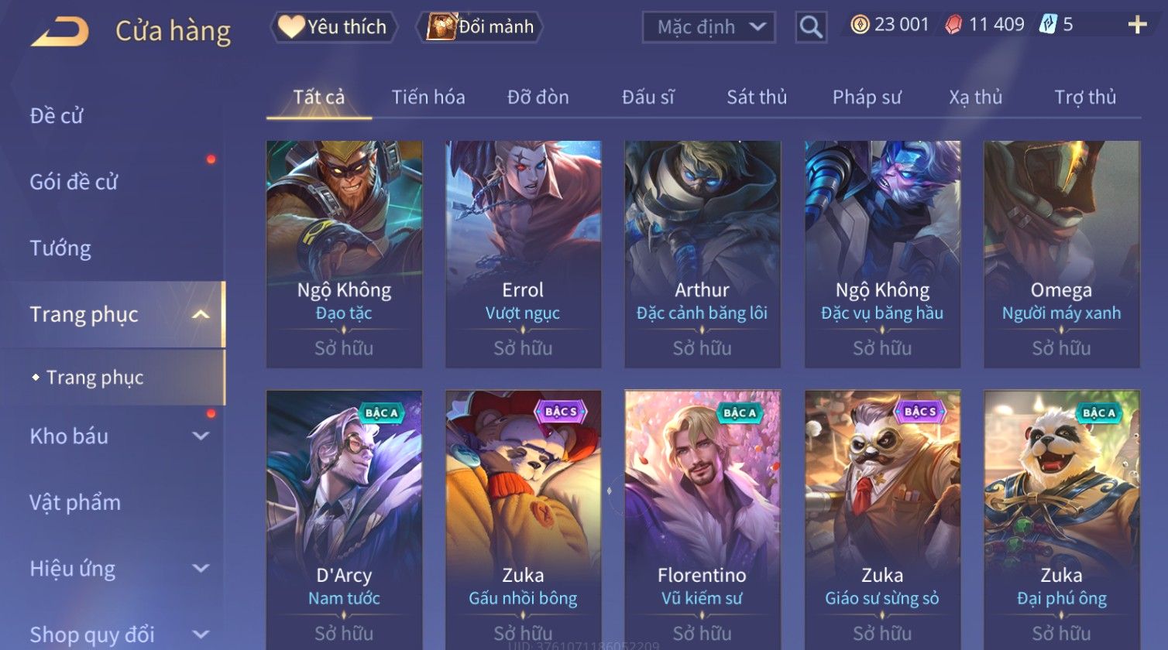1168x650 pixels.
Task: Tap the blue voucher ticket icon
Action: [x=1048, y=25]
